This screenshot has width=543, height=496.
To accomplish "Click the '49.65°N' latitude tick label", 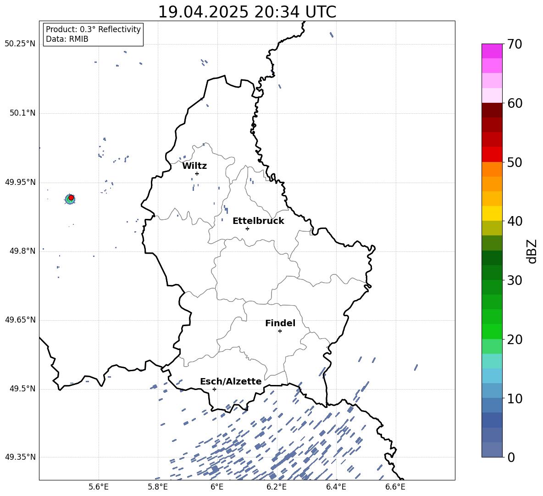I will [20, 320].
